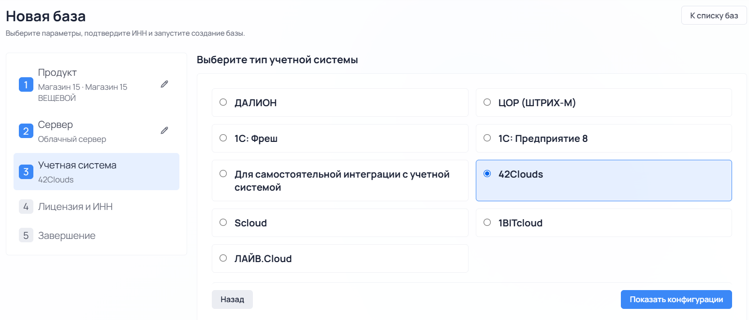Open step 1 Продукт in sidebar

[x=96, y=84]
